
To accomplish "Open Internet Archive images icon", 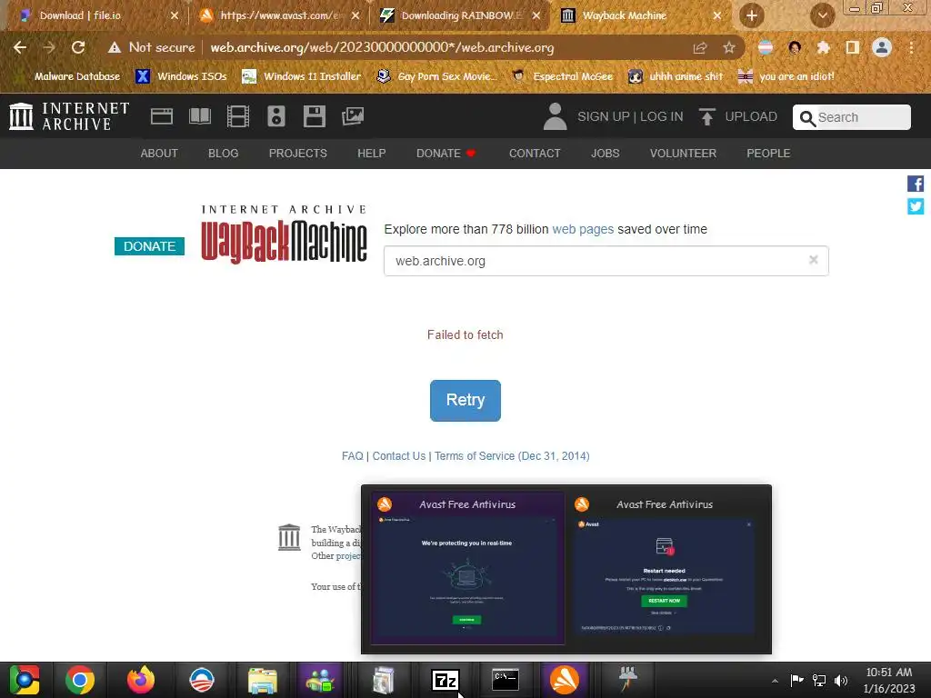I will coord(353,116).
